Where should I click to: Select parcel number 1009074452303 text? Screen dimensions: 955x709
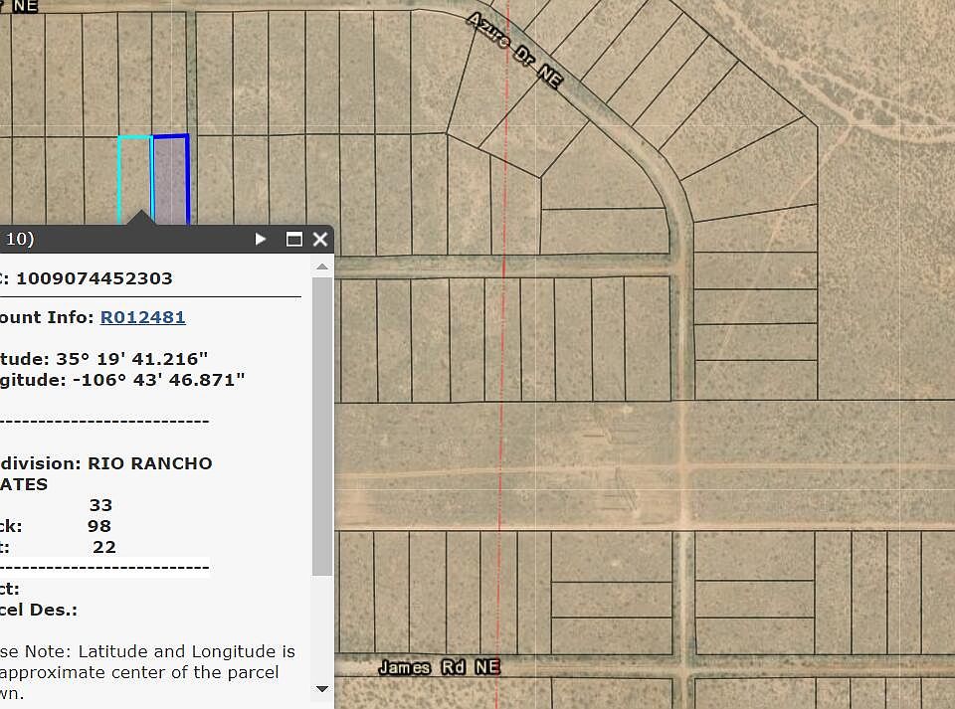coord(95,278)
